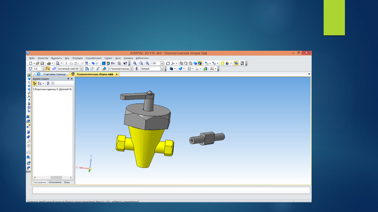Open the Файл menu
Viewport: 378px width, 212px height.
(x=32, y=58)
